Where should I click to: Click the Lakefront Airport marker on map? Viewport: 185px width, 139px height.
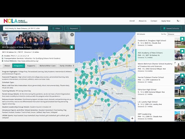[100, 58]
